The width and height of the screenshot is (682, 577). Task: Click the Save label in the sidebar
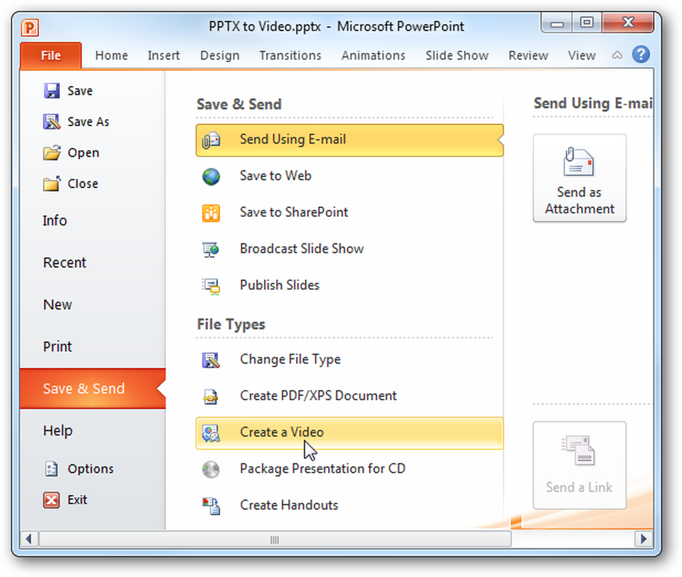[80, 91]
